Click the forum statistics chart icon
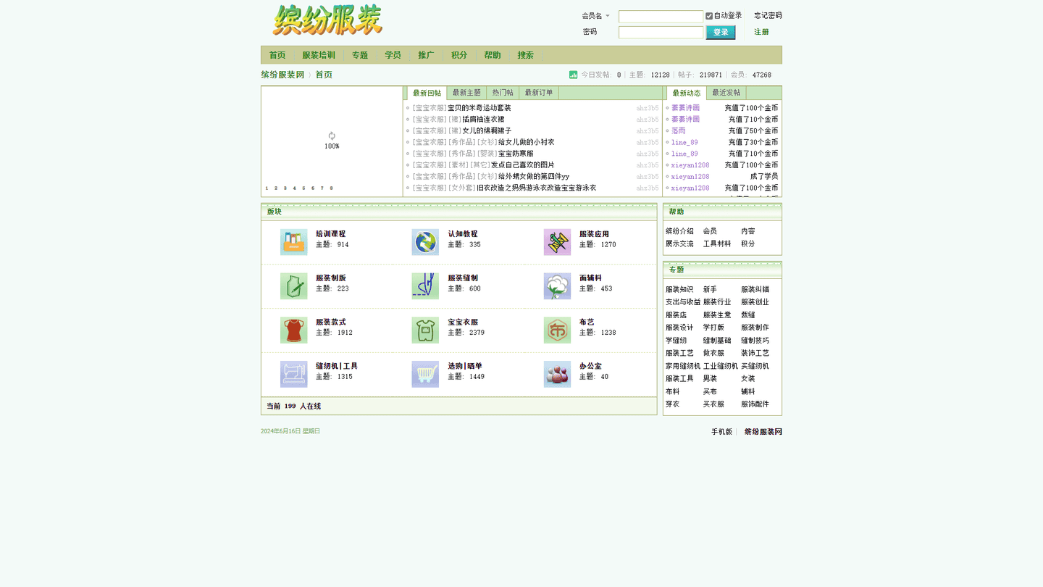Image resolution: width=1043 pixels, height=587 pixels. click(x=574, y=75)
